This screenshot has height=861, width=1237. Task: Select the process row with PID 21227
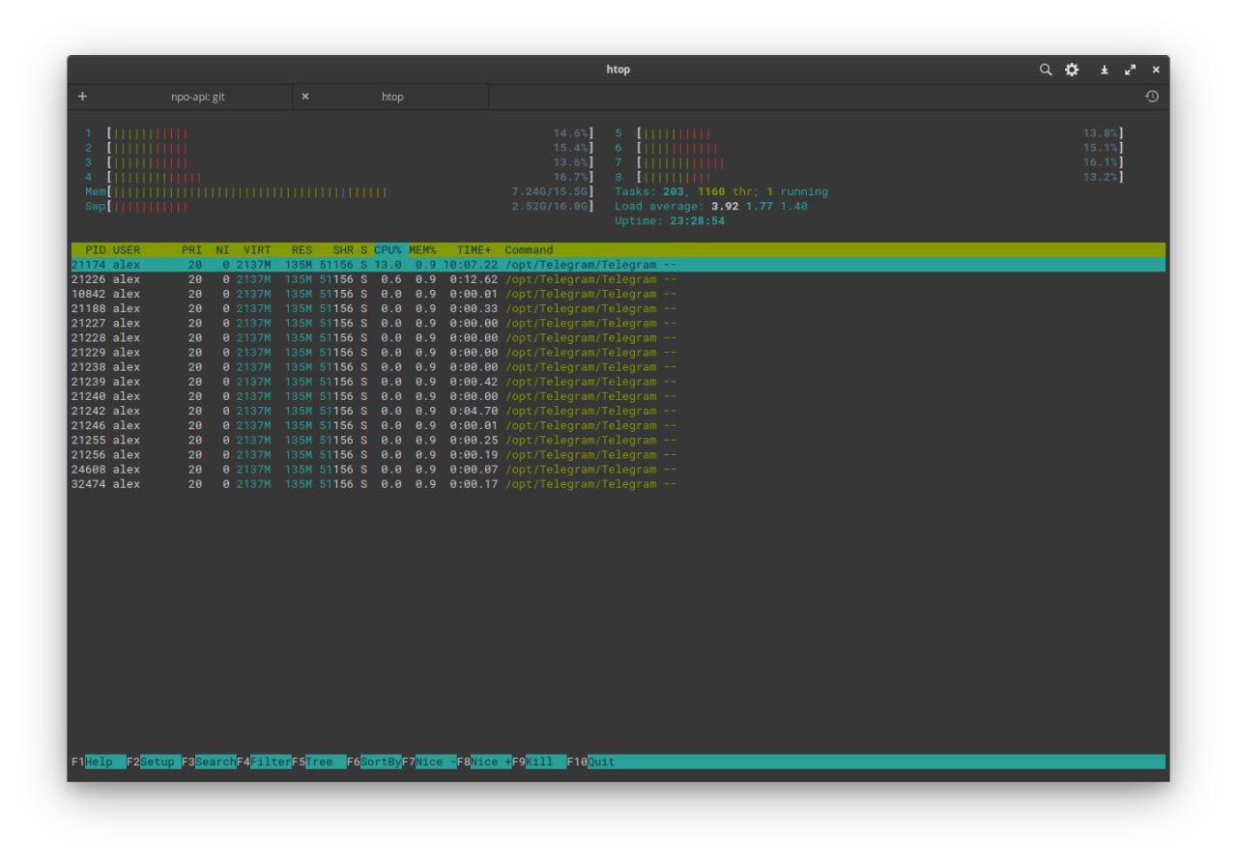[x=618, y=323]
